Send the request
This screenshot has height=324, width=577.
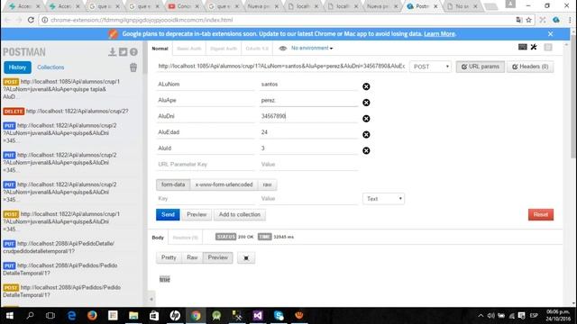click(168, 214)
